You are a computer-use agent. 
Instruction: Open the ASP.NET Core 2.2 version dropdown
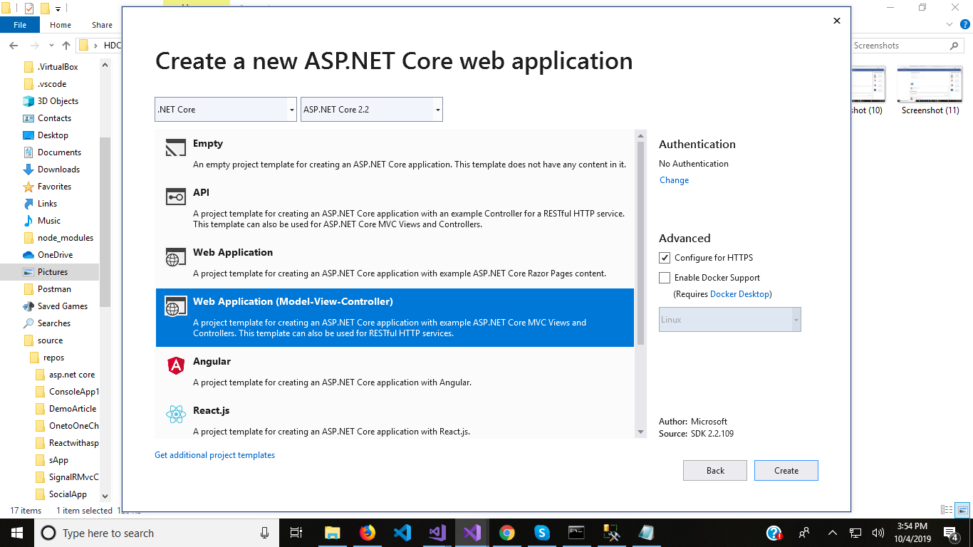372,110
